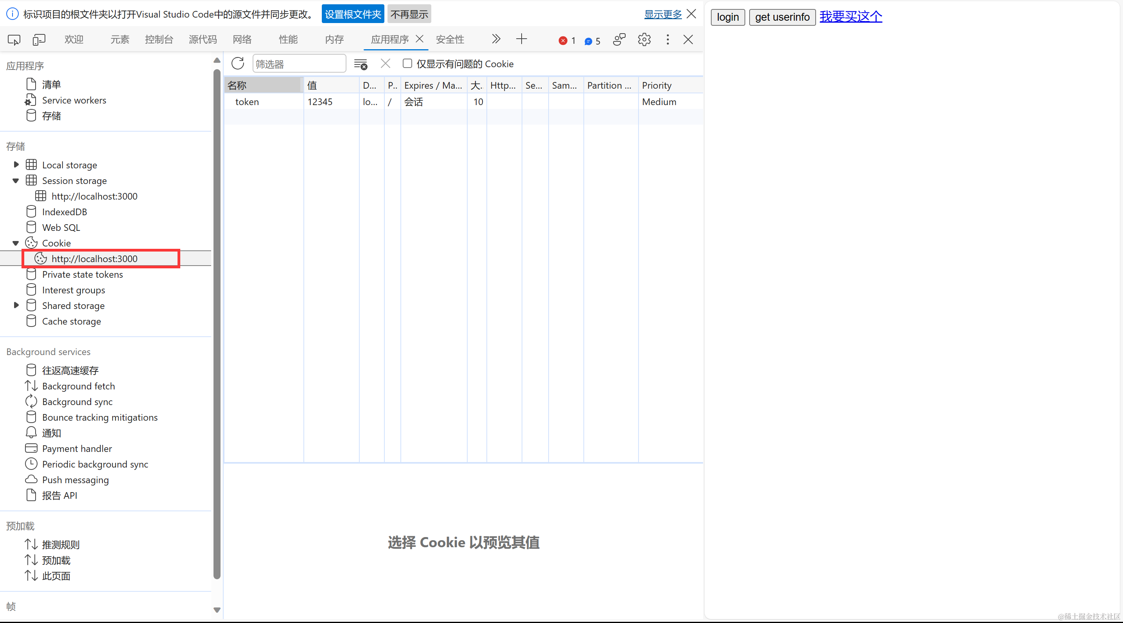The image size is (1123, 623).
Task: Open the issues count indicator
Action: [x=592, y=41]
